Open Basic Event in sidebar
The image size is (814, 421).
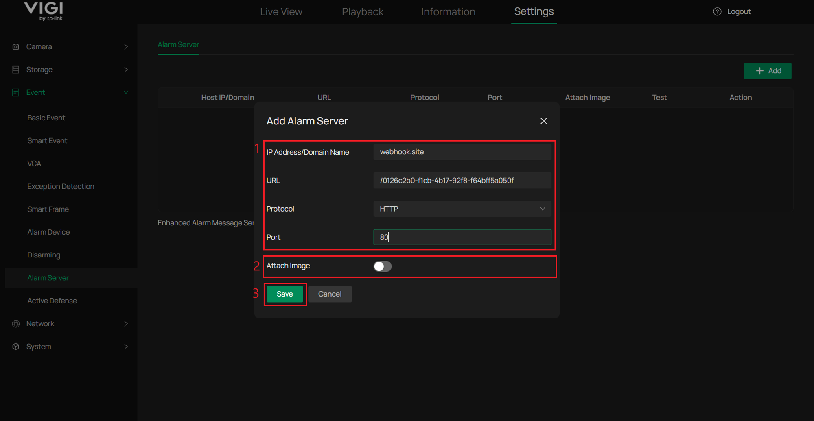coord(46,118)
